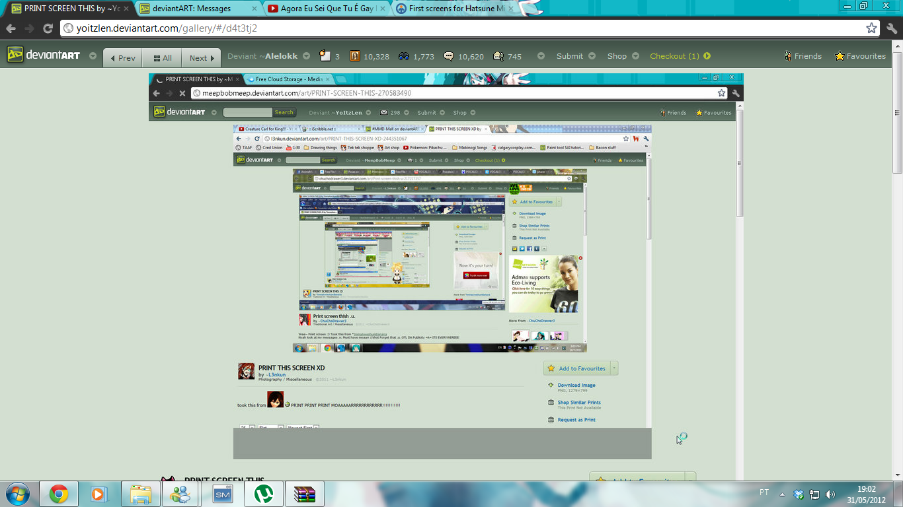Click the Chrome taskbar icon

point(59,494)
